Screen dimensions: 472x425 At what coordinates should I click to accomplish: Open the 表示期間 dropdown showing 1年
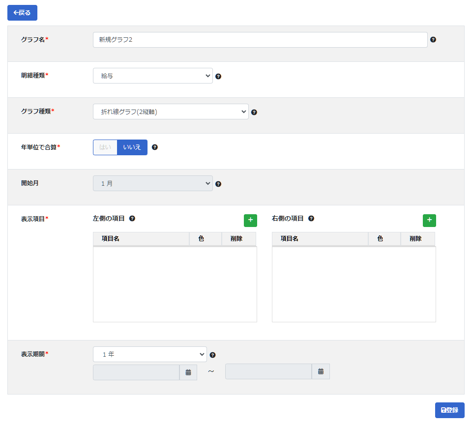pos(150,354)
